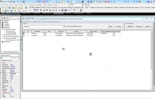Screen dimensions: 155x99
Task: Select the Frames component in Standard palette
Action: tap(34, 10)
